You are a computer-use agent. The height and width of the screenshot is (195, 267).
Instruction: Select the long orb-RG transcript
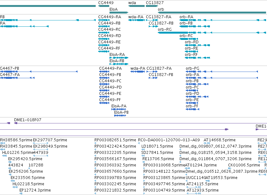pyautogui.click(x=212, y=33)
